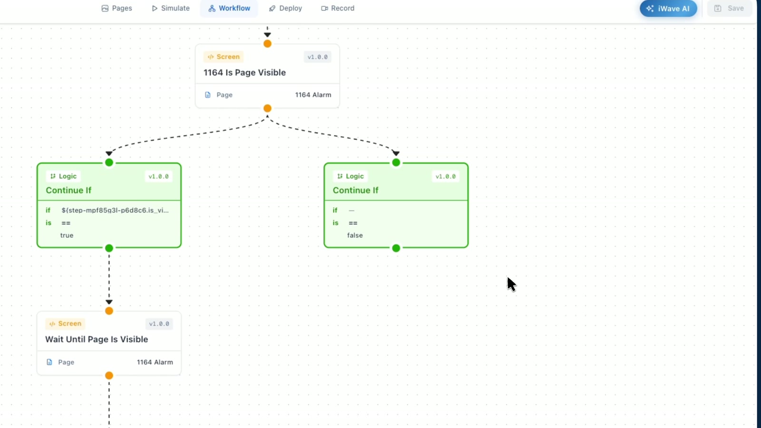Click 1164 Alarm value in Is Page Visible node
The height and width of the screenshot is (428, 761).
(313, 95)
